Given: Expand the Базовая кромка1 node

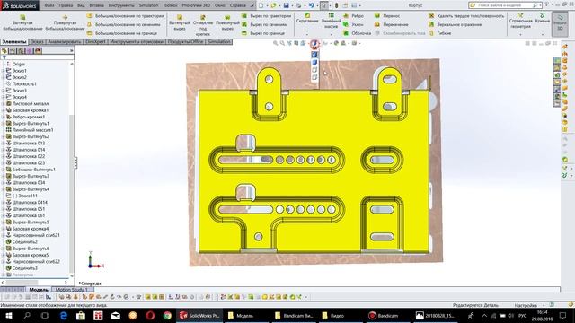Looking at the screenshot, I should click(x=3, y=110).
